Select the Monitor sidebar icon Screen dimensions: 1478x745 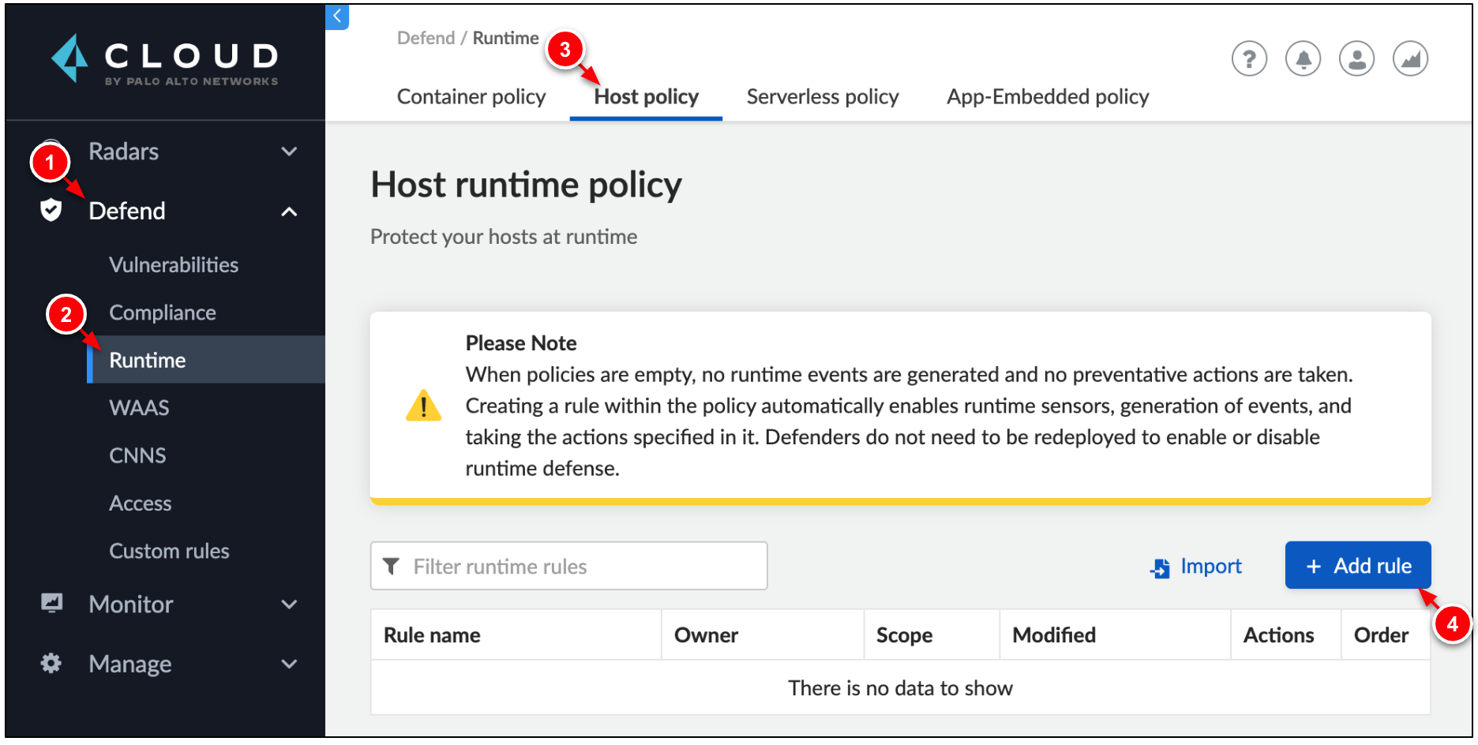tap(51, 604)
